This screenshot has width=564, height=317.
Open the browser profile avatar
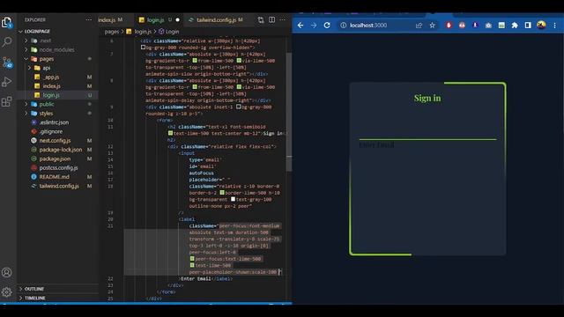[x=541, y=25]
